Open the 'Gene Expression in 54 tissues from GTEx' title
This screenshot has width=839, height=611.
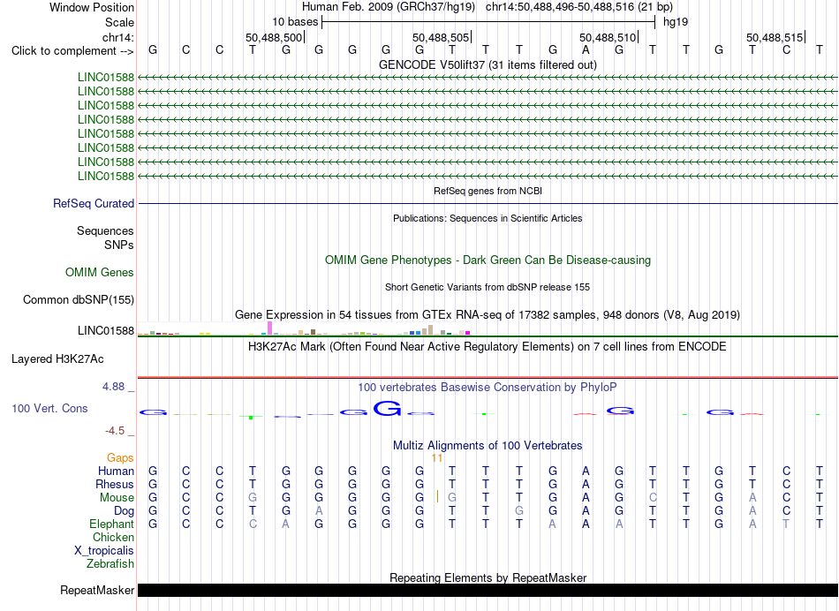[488, 314]
